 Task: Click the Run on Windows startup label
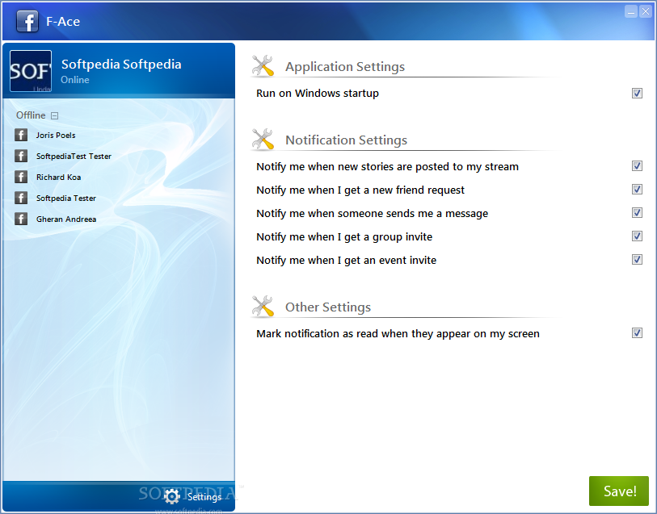(318, 94)
